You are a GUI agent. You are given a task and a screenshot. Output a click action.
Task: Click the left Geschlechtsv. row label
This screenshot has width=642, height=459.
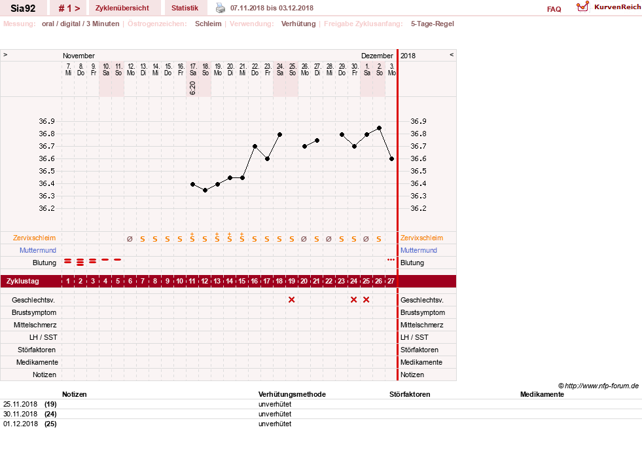pyautogui.click(x=33, y=300)
